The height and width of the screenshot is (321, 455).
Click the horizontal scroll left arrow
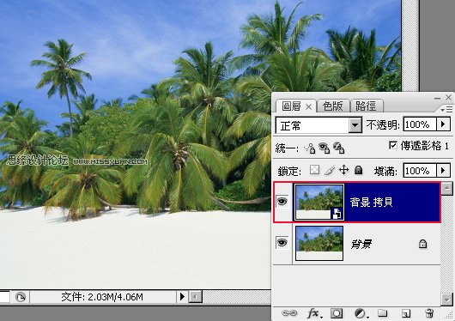point(195,297)
